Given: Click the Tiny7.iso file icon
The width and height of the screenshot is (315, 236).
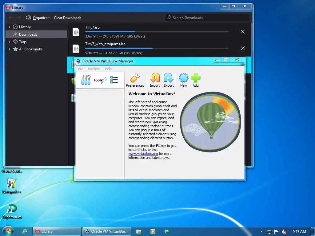Looking at the screenshot, I should point(76,32).
